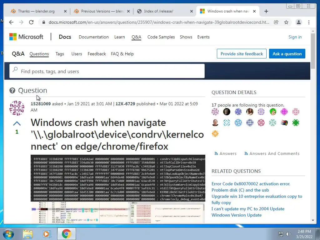Share this page via the share icon
Image resolution: width=320 pixels, height=240 pixels.
tap(276, 22)
